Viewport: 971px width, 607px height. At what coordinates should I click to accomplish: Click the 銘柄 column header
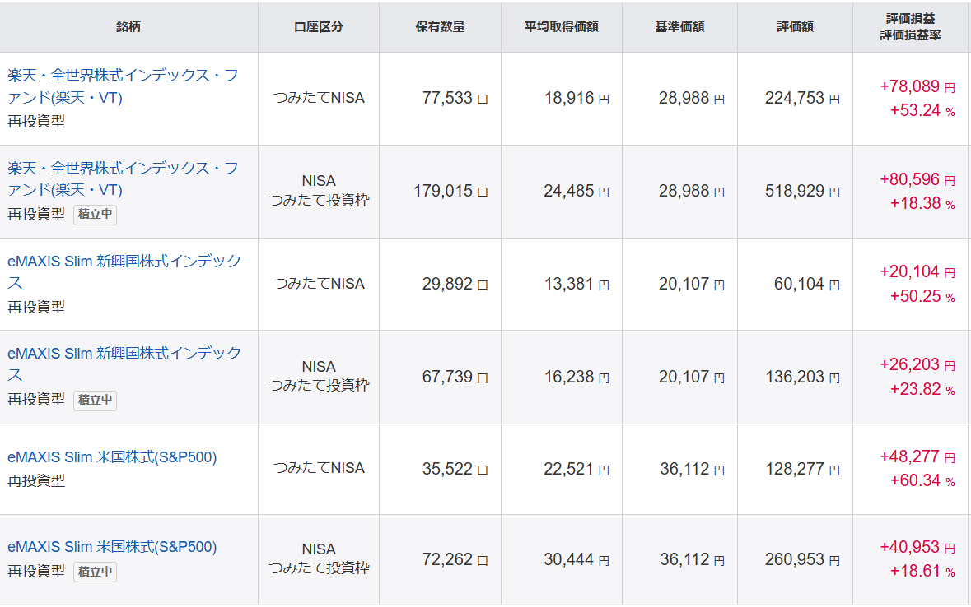(128, 27)
